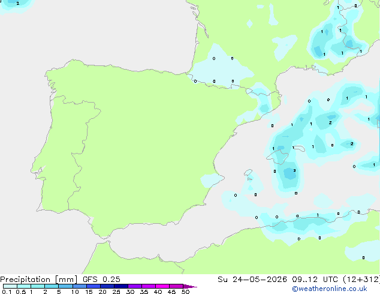
Task: Click the '35' legend scale label
Action: pos(144,292)
